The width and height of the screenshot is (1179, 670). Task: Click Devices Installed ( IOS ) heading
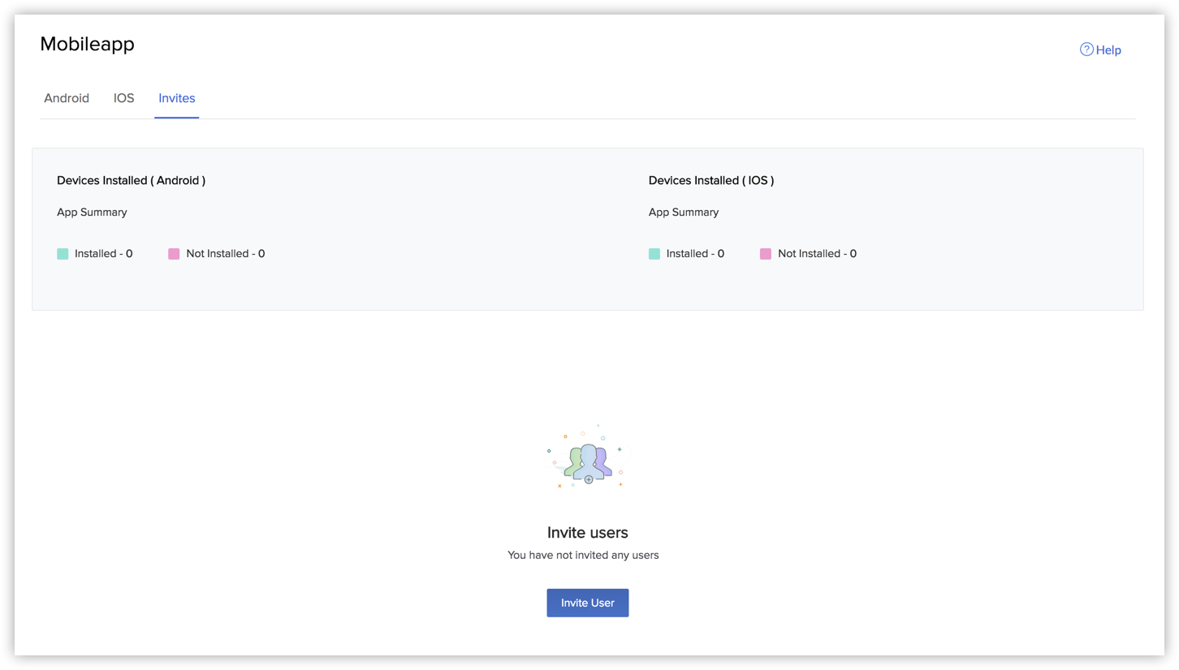[x=711, y=181]
